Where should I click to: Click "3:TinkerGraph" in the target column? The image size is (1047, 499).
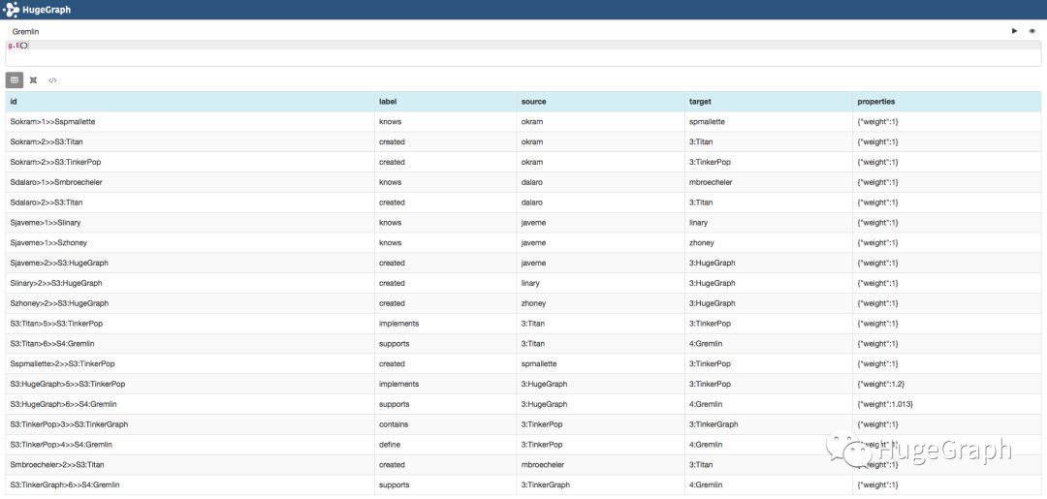[x=714, y=424]
